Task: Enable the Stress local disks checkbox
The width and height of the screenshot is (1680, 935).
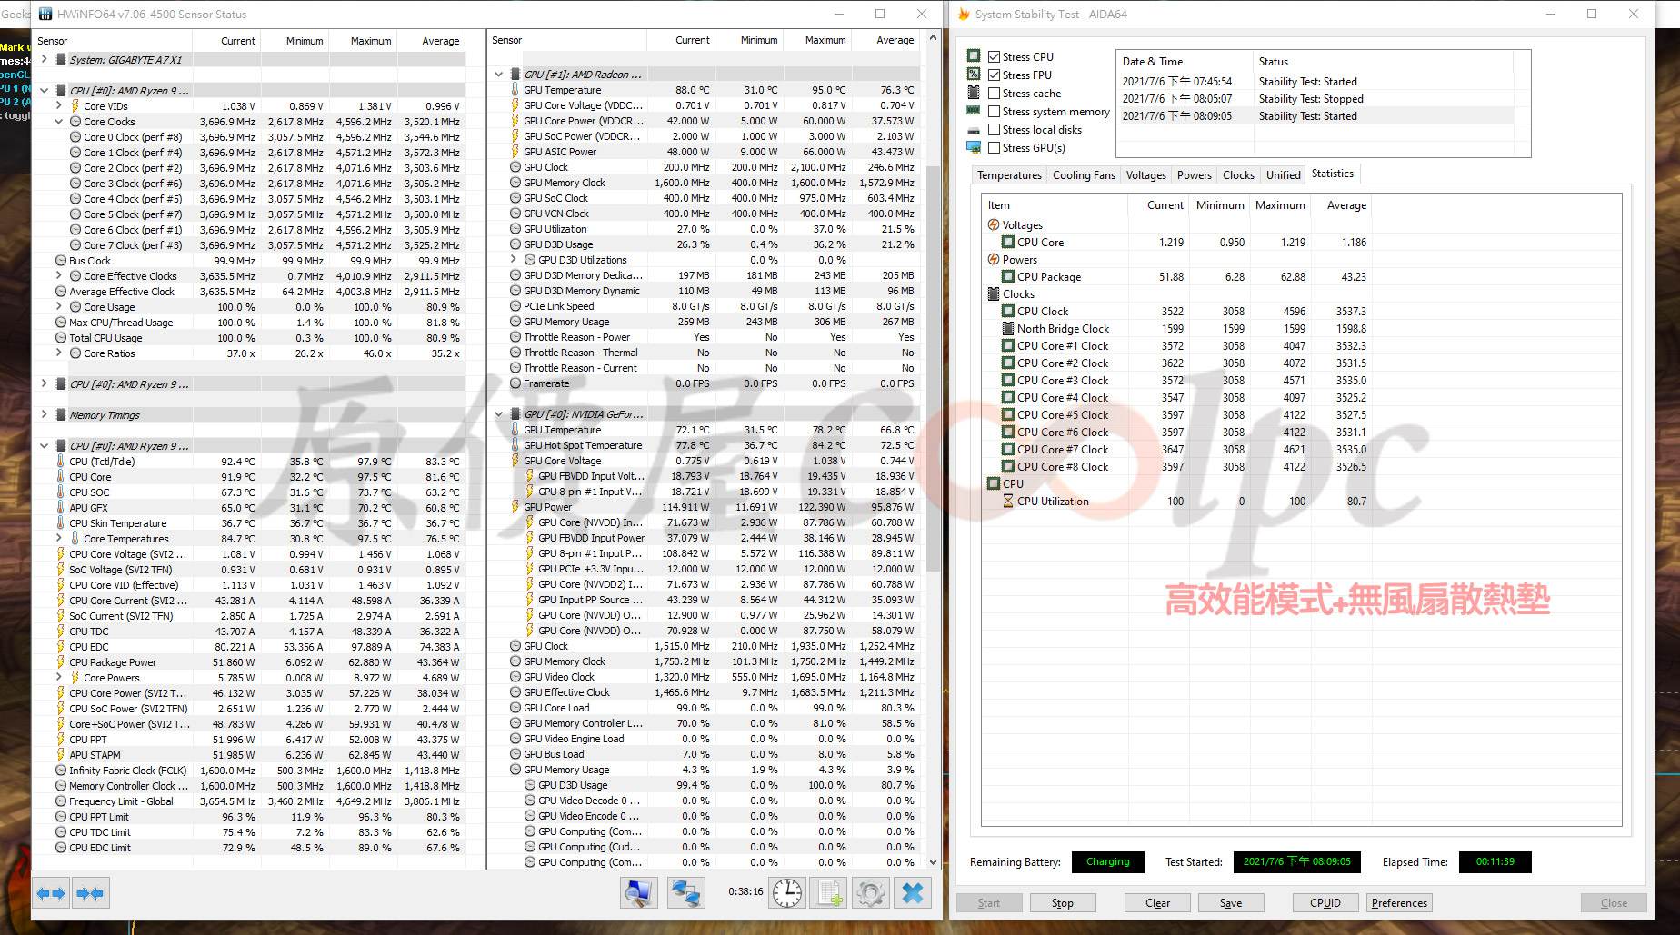Action: 994,130
